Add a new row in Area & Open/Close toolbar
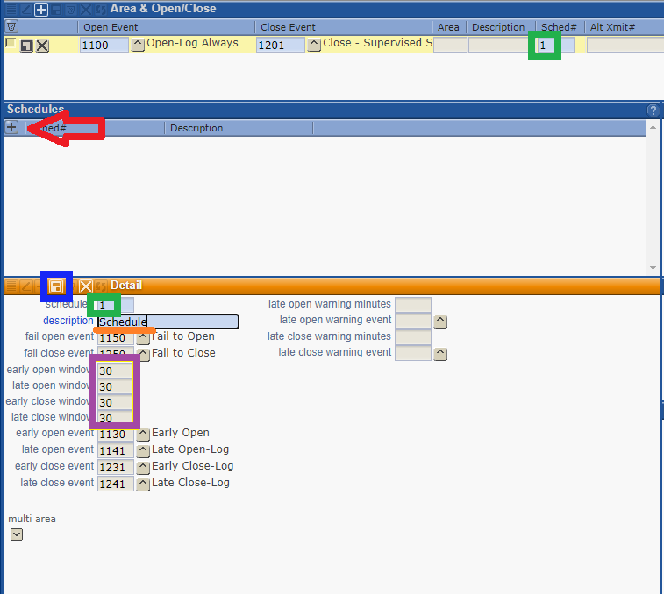 [40, 9]
